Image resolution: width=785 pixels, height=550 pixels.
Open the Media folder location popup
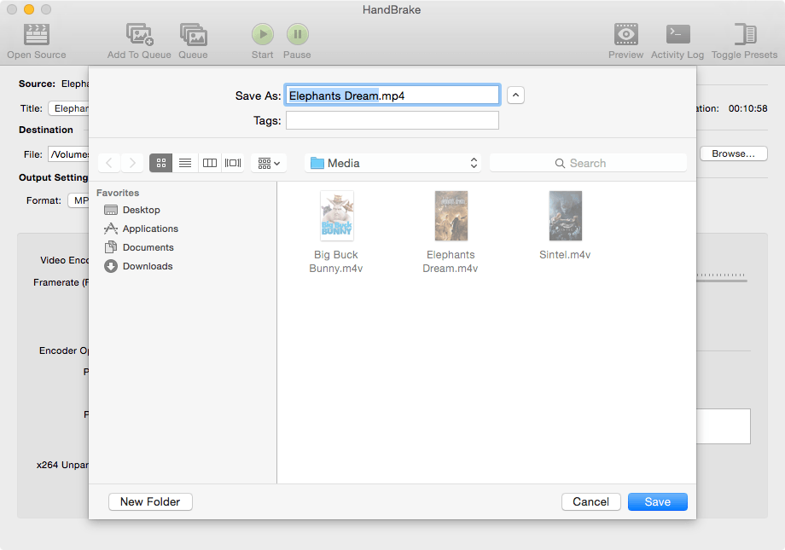pyautogui.click(x=392, y=163)
